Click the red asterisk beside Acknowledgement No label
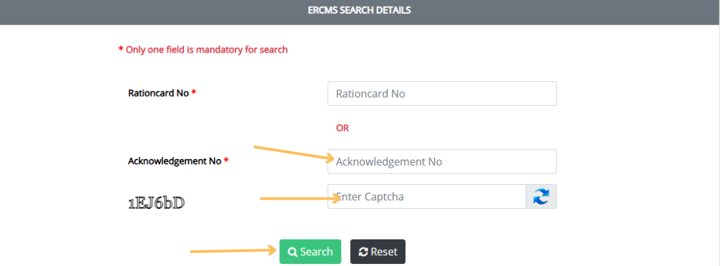The height and width of the screenshot is (266, 720). point(226,161)
